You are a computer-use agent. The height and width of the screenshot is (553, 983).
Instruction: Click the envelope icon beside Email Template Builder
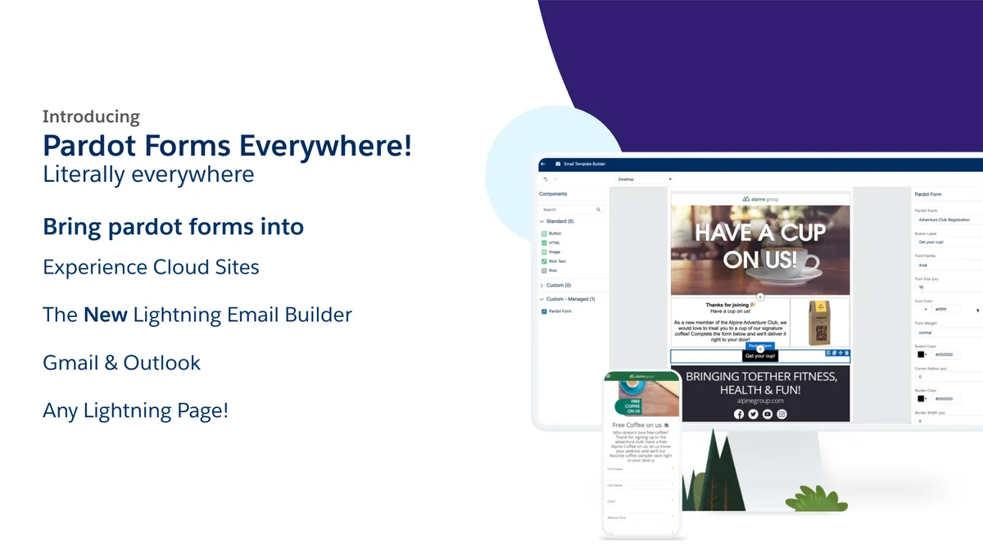point(558,164)
